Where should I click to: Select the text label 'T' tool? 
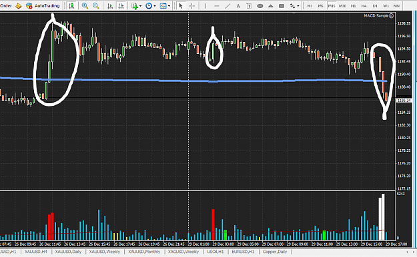pos(249,5)
